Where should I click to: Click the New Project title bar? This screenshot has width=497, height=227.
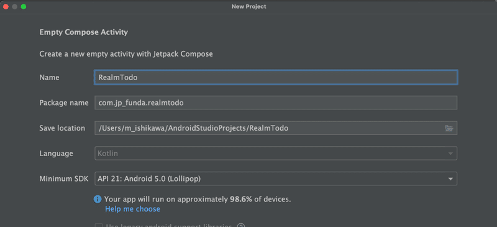point(249,7)
